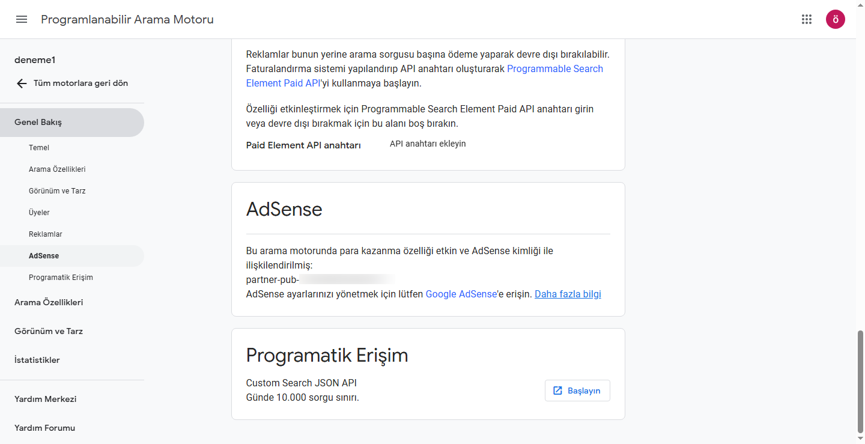Click the API anahtarı ekleyin field
865x444 pixels.
coord(428,144)
